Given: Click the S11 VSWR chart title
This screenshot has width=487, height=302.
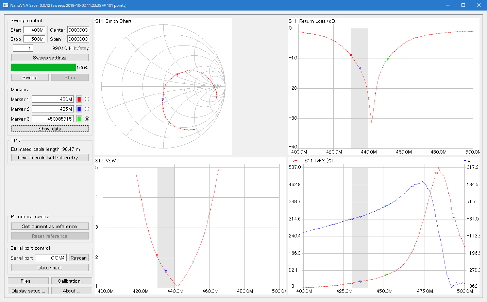Looking at the screenshot, I should point(107,161).
